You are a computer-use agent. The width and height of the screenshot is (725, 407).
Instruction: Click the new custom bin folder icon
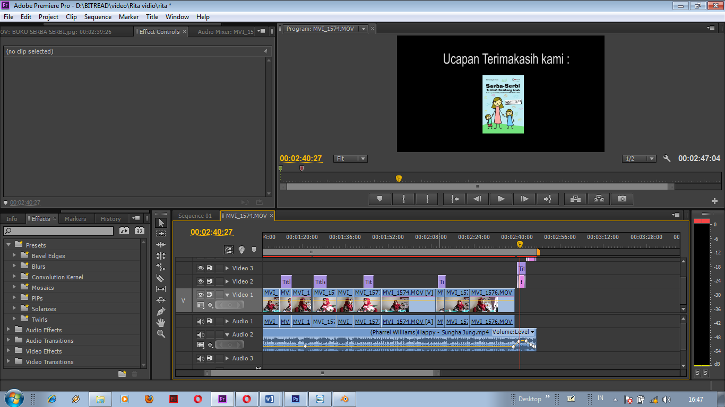122,374
